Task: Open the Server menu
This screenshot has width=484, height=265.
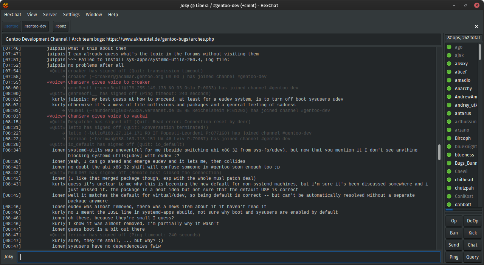Action: 50,15
